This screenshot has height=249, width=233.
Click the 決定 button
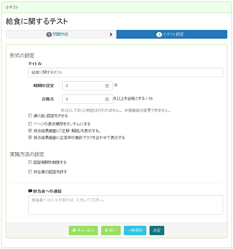[x=157, y=230]
